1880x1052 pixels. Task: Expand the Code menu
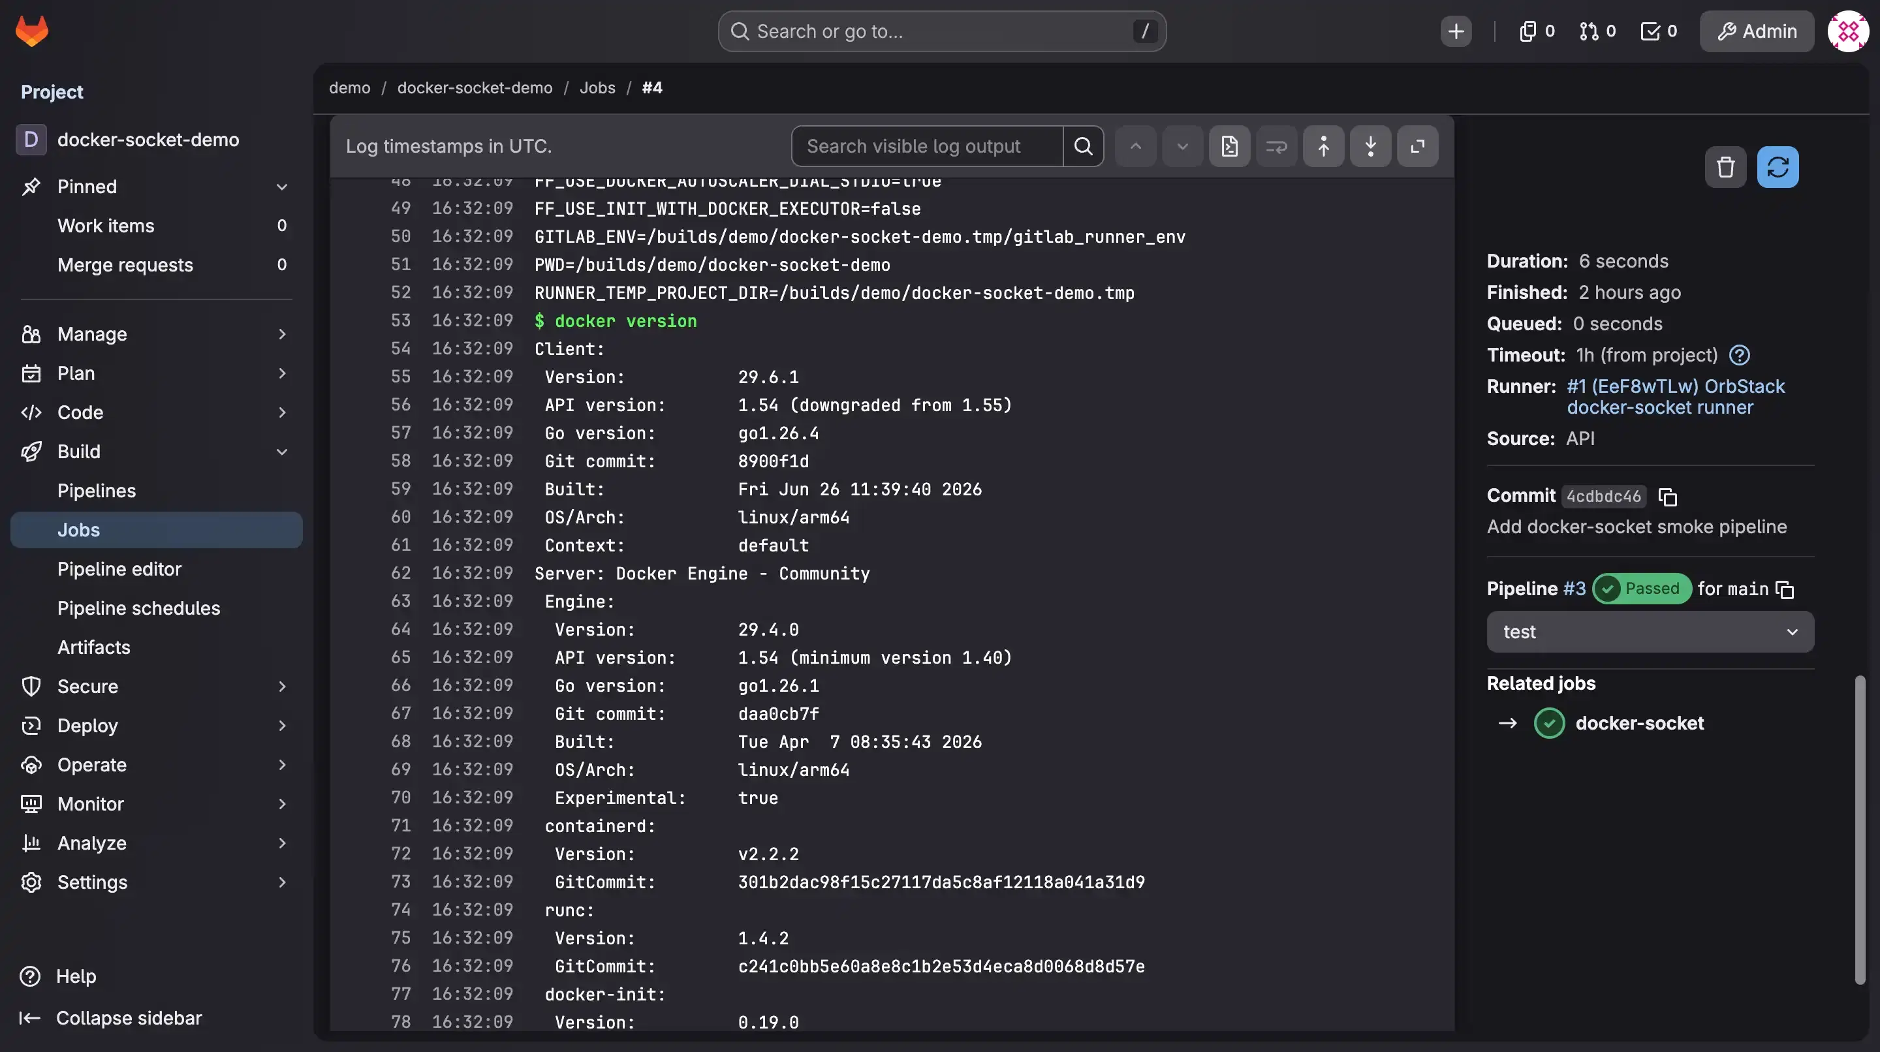click(x=156, y=412)
